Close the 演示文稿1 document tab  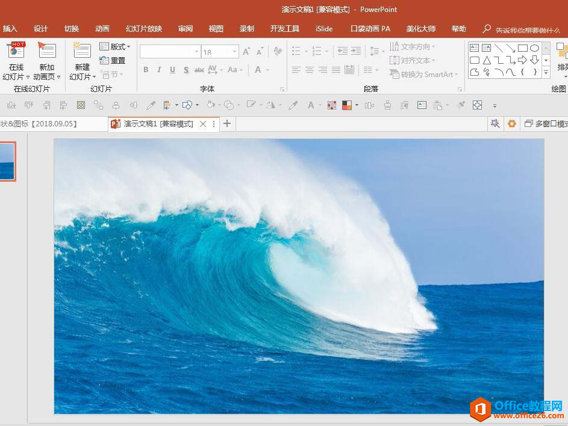[x=203, y=124]
